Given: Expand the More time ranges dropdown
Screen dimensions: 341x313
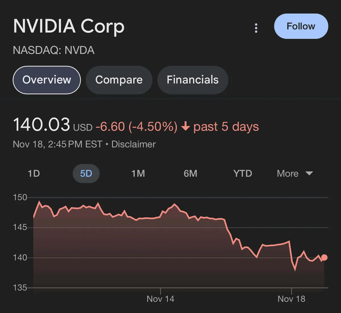Looking at the screenshot, I should point(288,173).
